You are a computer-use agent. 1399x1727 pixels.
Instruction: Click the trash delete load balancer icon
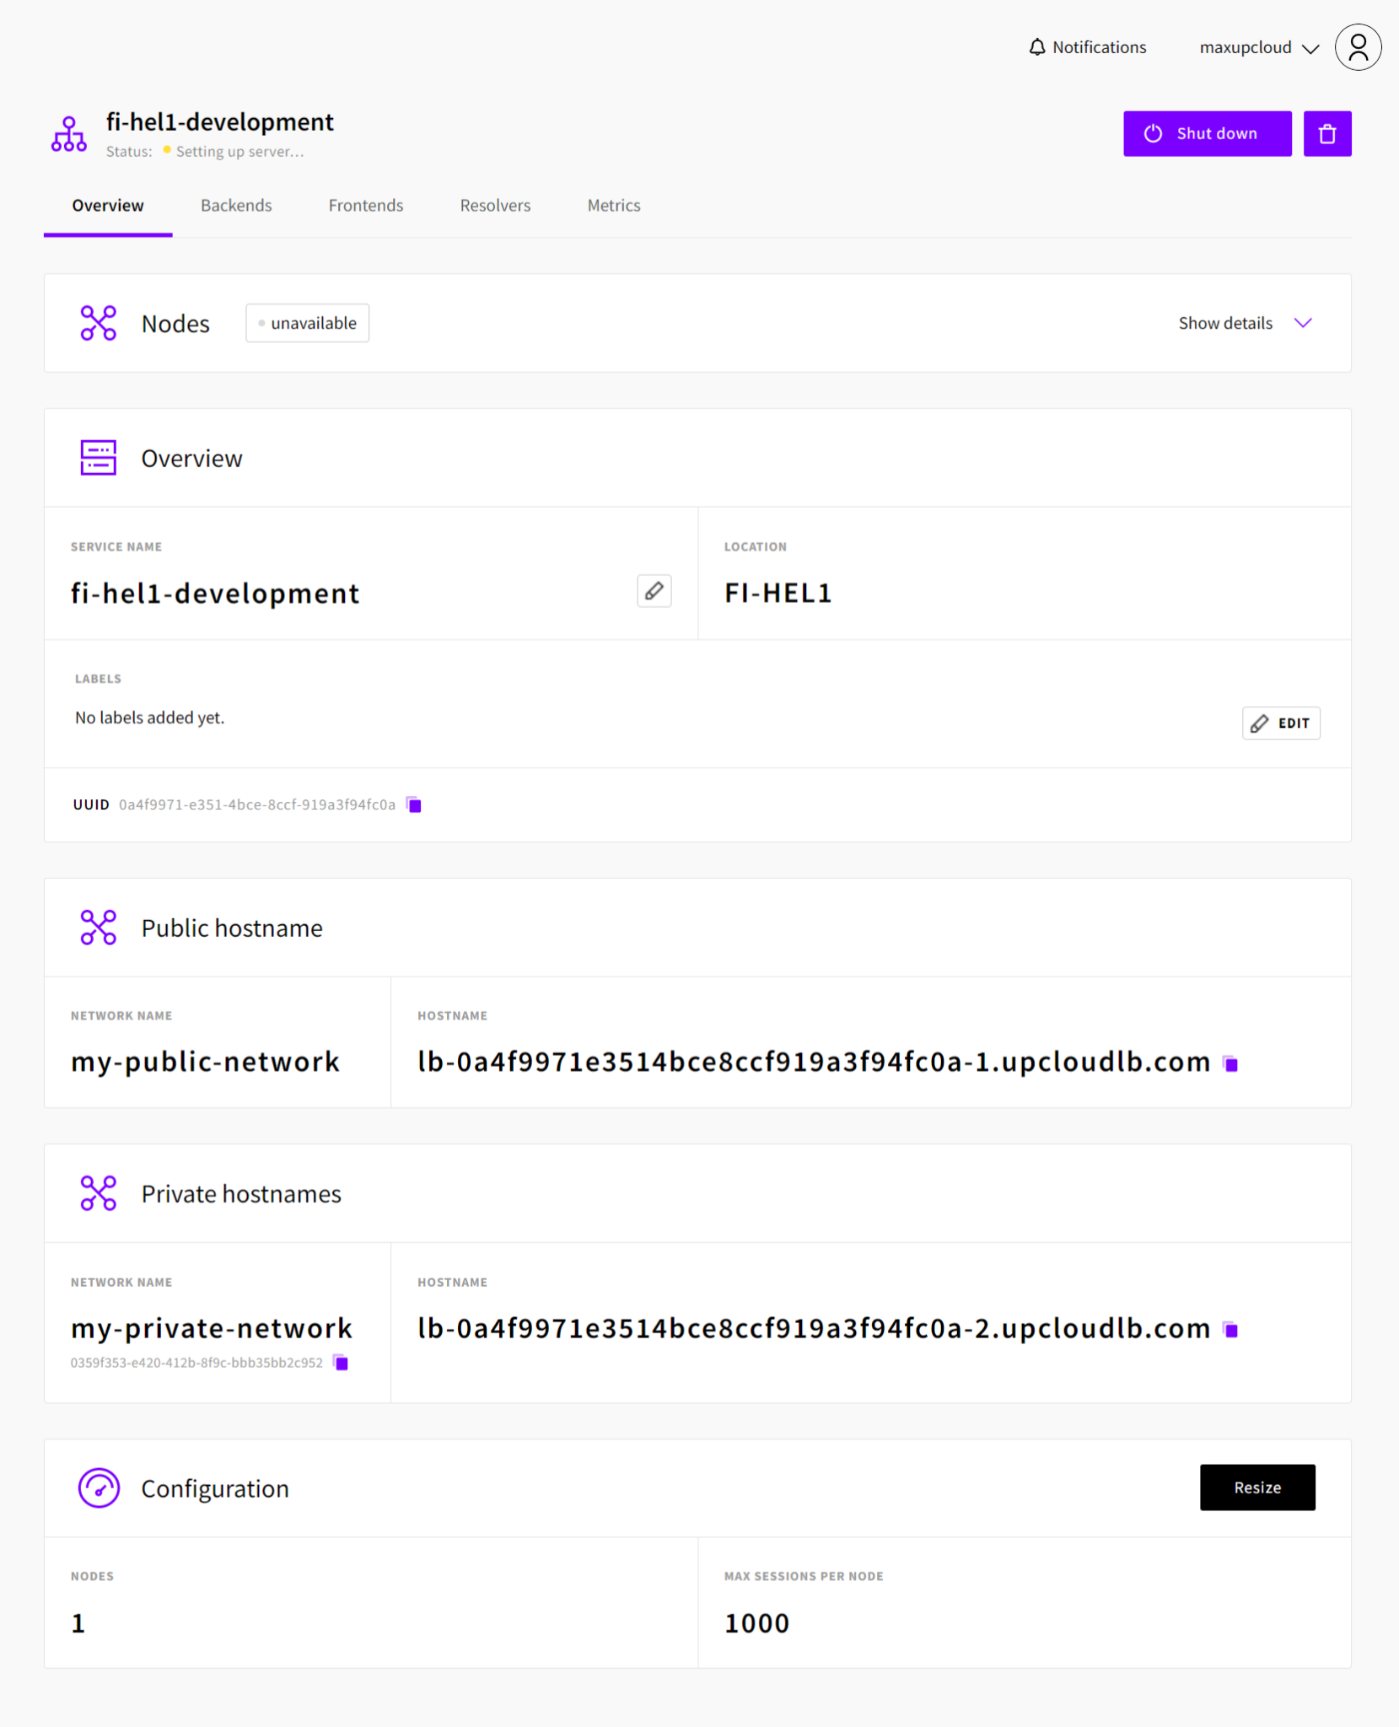coord(1327,133)
